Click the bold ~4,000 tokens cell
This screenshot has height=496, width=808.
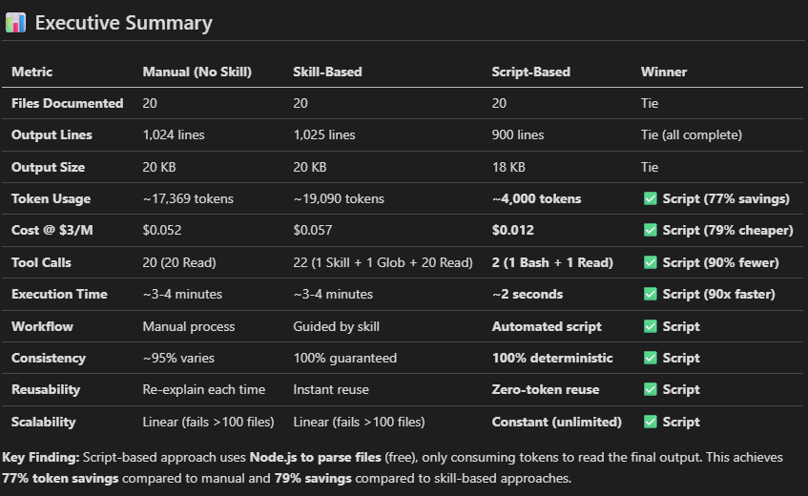(x=536, y=199)
